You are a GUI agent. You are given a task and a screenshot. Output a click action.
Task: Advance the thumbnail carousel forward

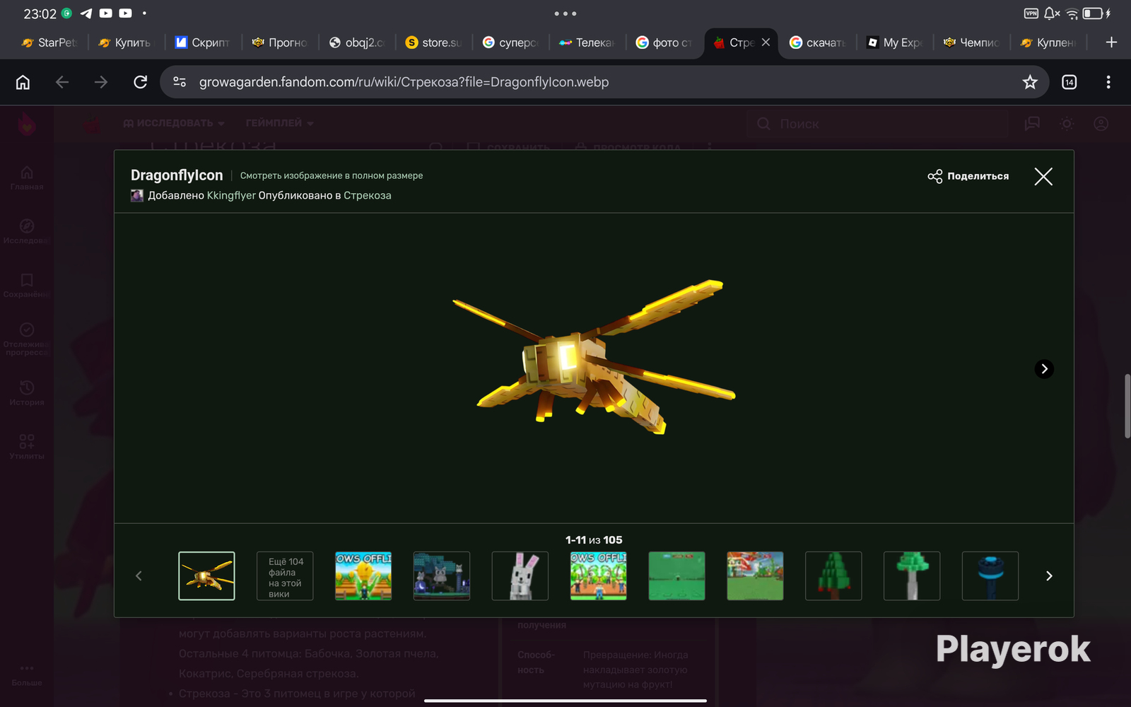click(1049, 576)
